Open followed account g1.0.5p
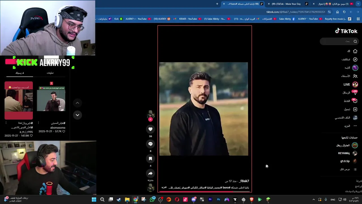Viewport: 362px width, 204px height. pos(349,161)
